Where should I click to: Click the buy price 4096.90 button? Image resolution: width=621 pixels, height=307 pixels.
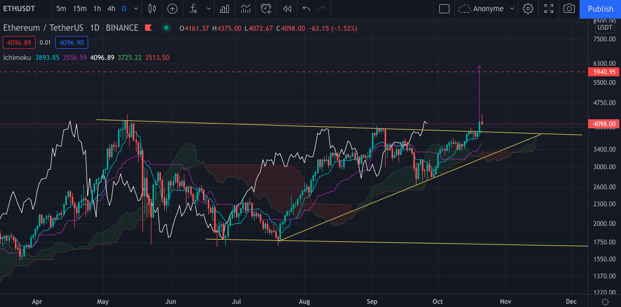pos(71,42)
